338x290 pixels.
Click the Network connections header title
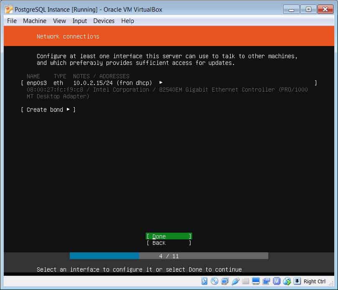[x=68, y=36]
